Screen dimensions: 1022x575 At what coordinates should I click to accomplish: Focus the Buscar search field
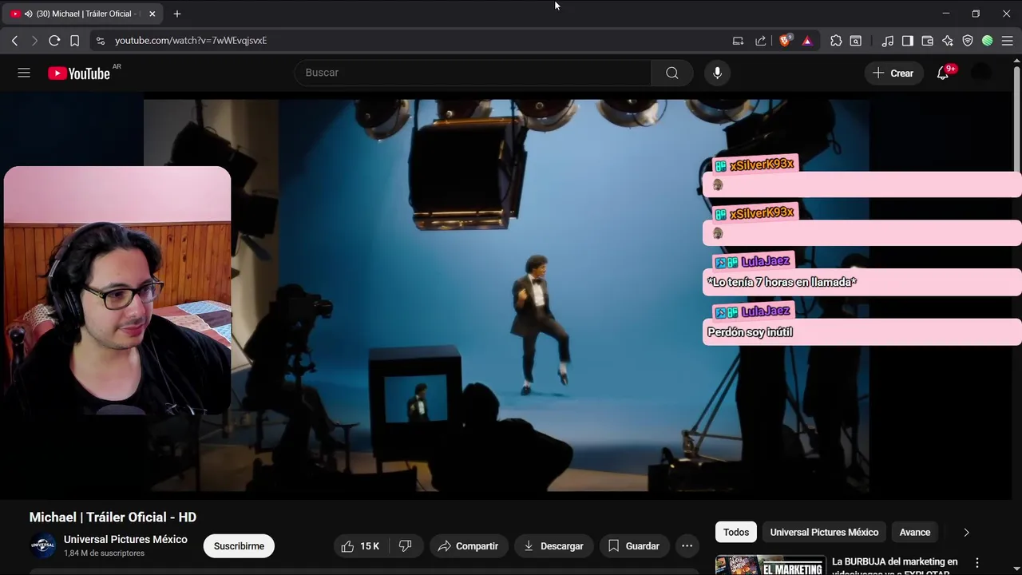coord(473,73)
